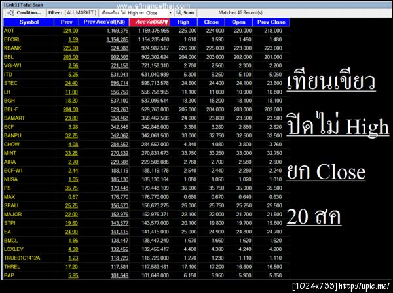This screenshot has height=293, width=393.
Task: Select the ECF-W1 symbol
Action: coord(13,171)
